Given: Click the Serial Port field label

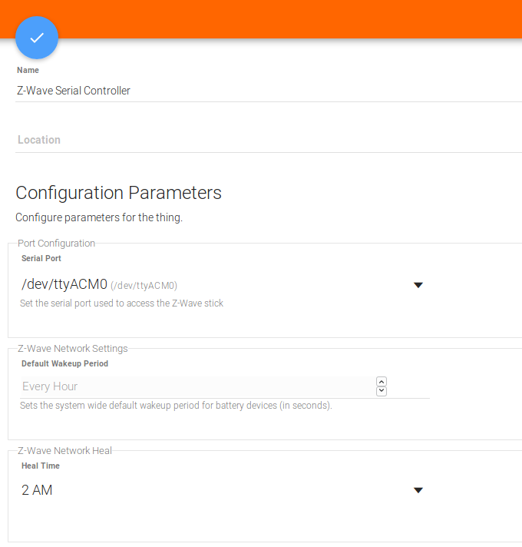Looking at the screenshot, I should [41, 258].
